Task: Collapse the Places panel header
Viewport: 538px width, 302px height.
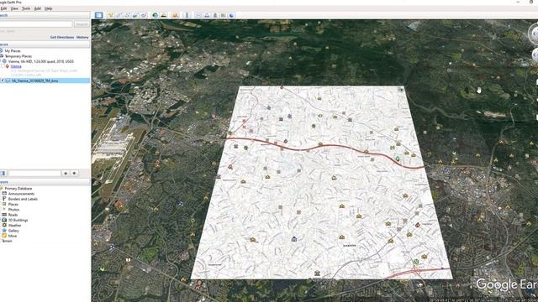Action: pos(45,44)
